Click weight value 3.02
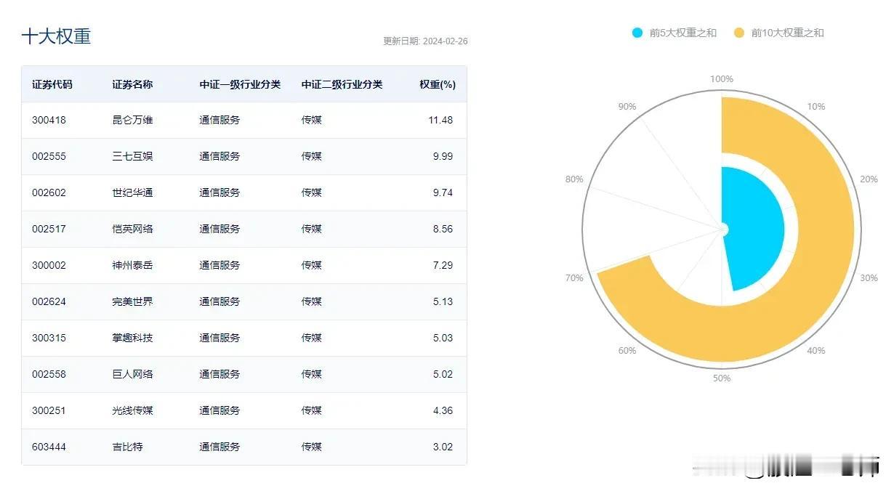Screen dimensions: 894x491 click(x=443, y=447)
